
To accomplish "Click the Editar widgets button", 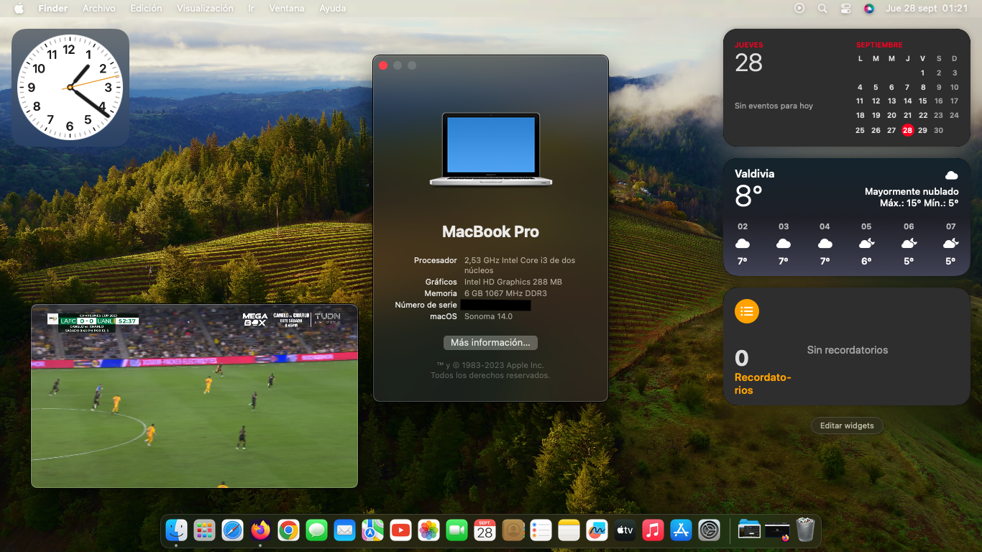I will pyautogui.click(x=847, y=425).
